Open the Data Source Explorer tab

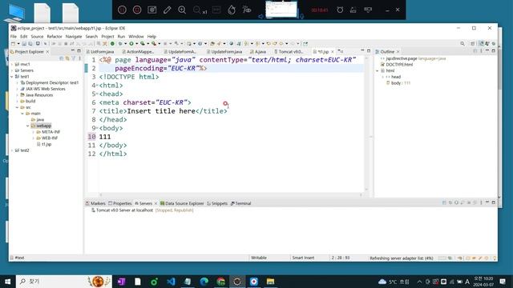(182, 203)
